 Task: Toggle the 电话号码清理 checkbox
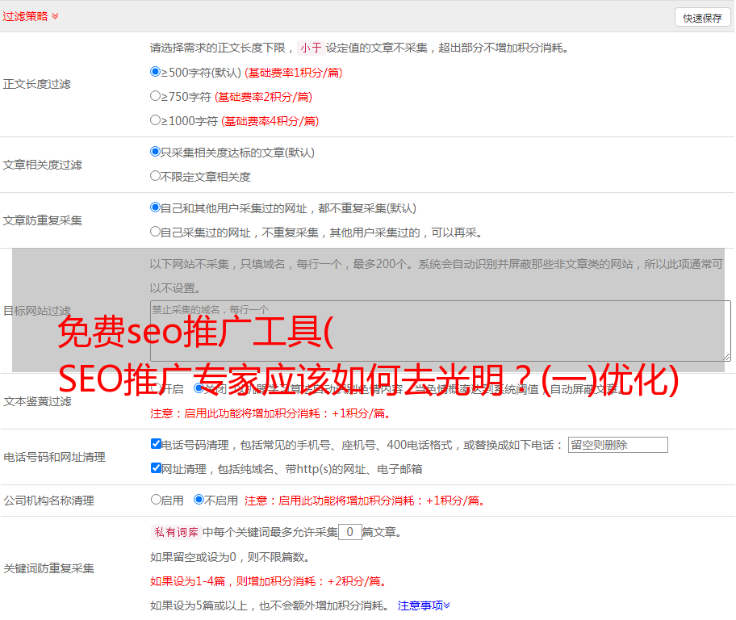(x=157, y=444)
